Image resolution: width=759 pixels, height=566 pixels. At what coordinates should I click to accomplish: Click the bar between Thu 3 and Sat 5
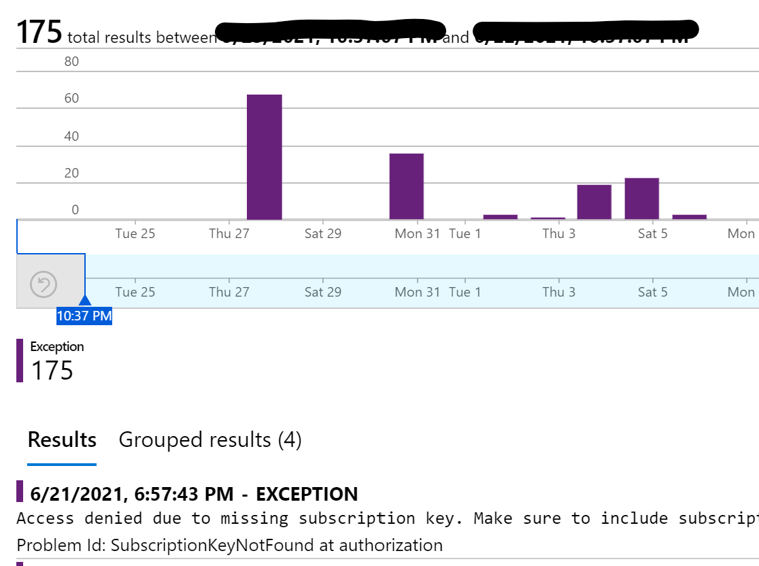coord(594,202)
